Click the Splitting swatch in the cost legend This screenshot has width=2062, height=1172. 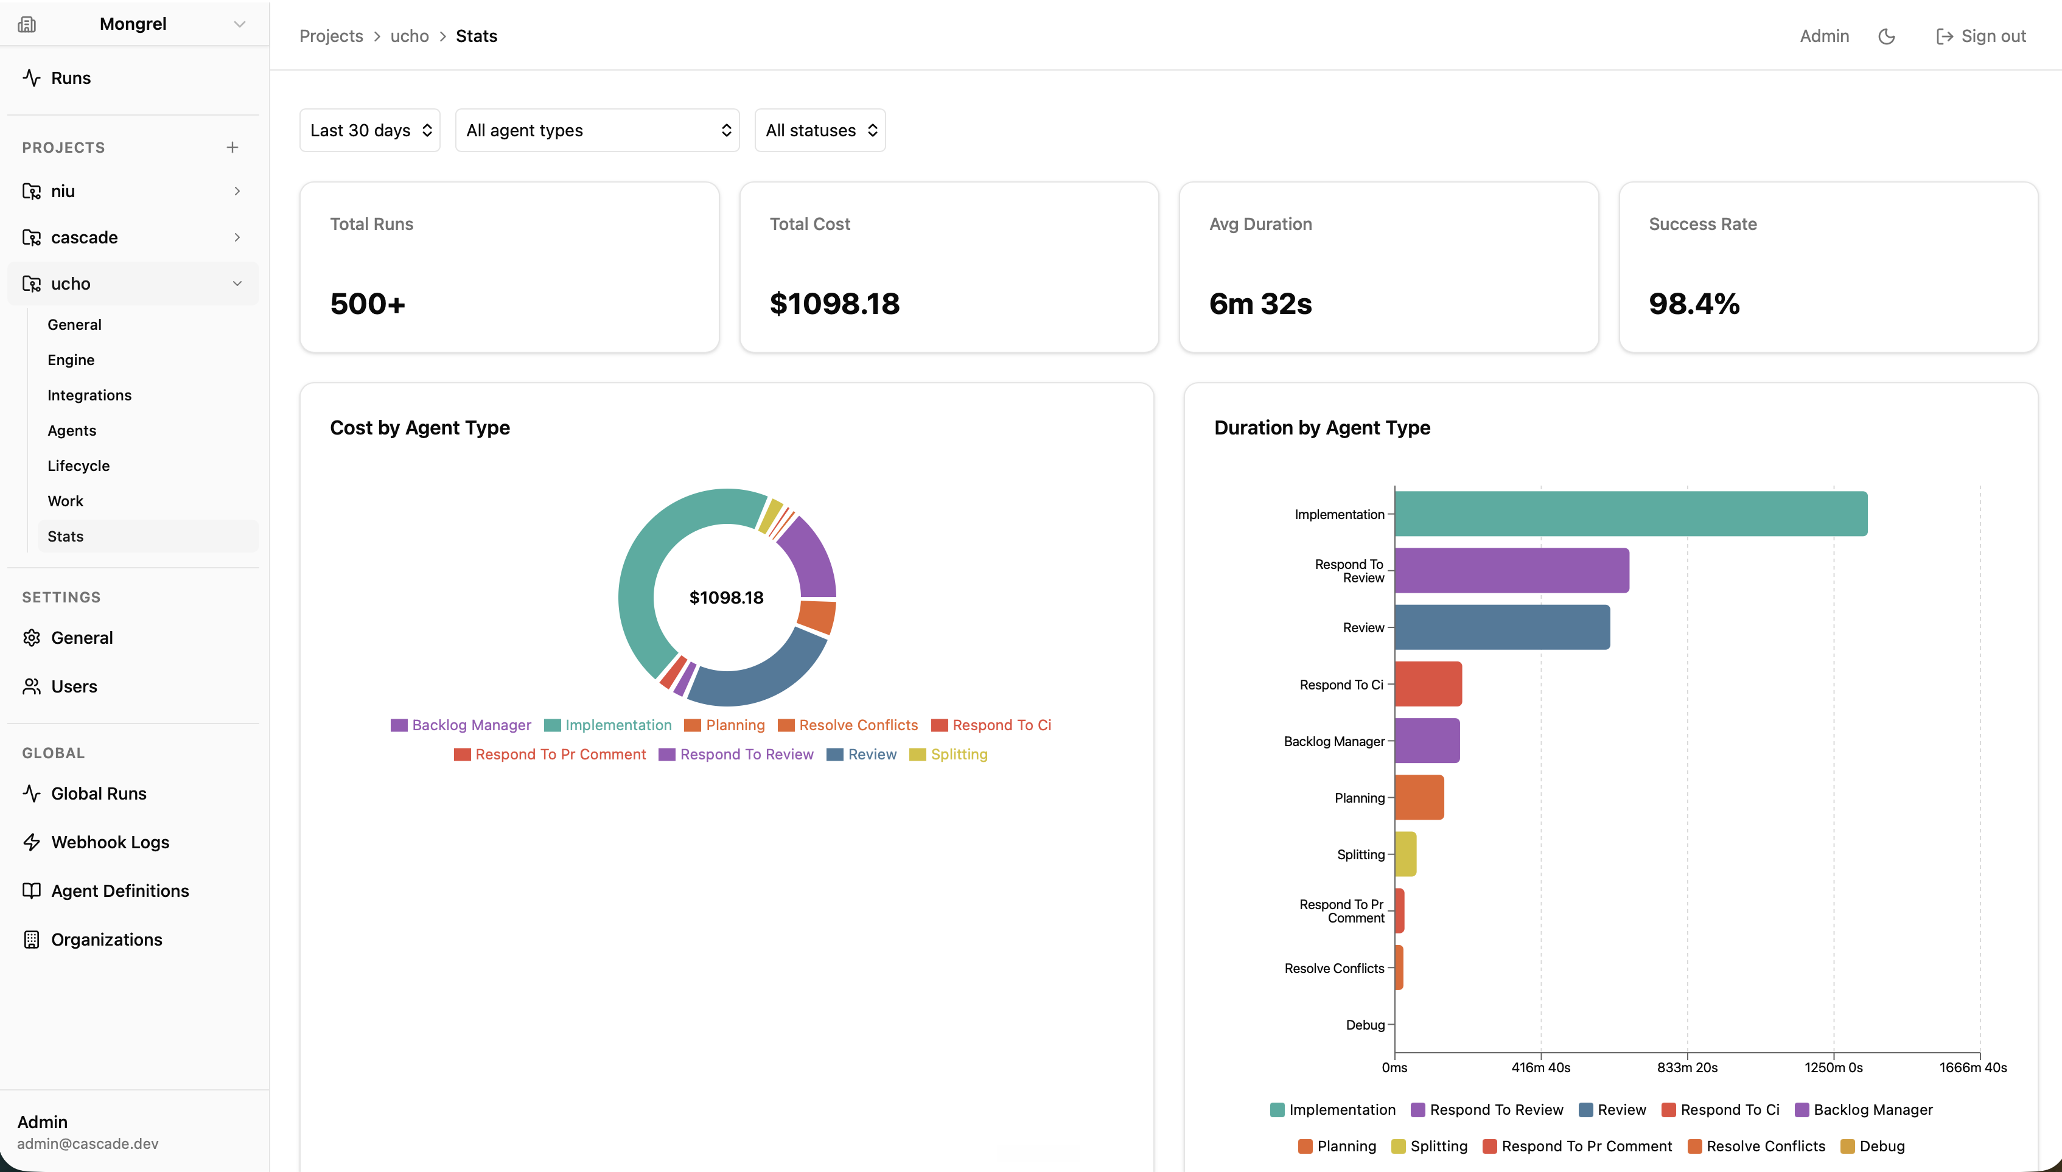(918, 755)
